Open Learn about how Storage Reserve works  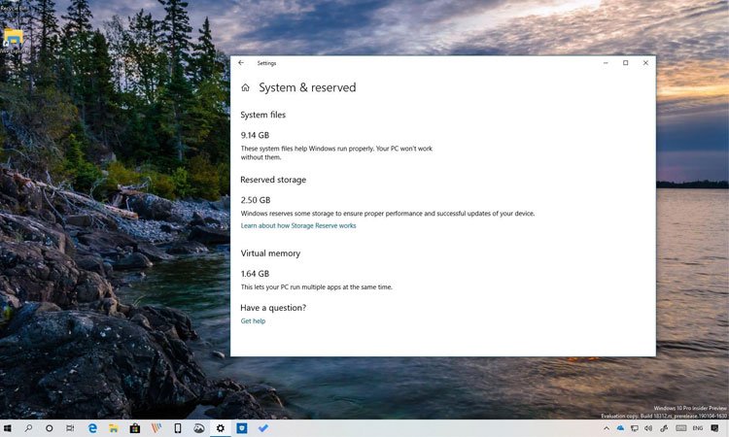pos(298,225)
